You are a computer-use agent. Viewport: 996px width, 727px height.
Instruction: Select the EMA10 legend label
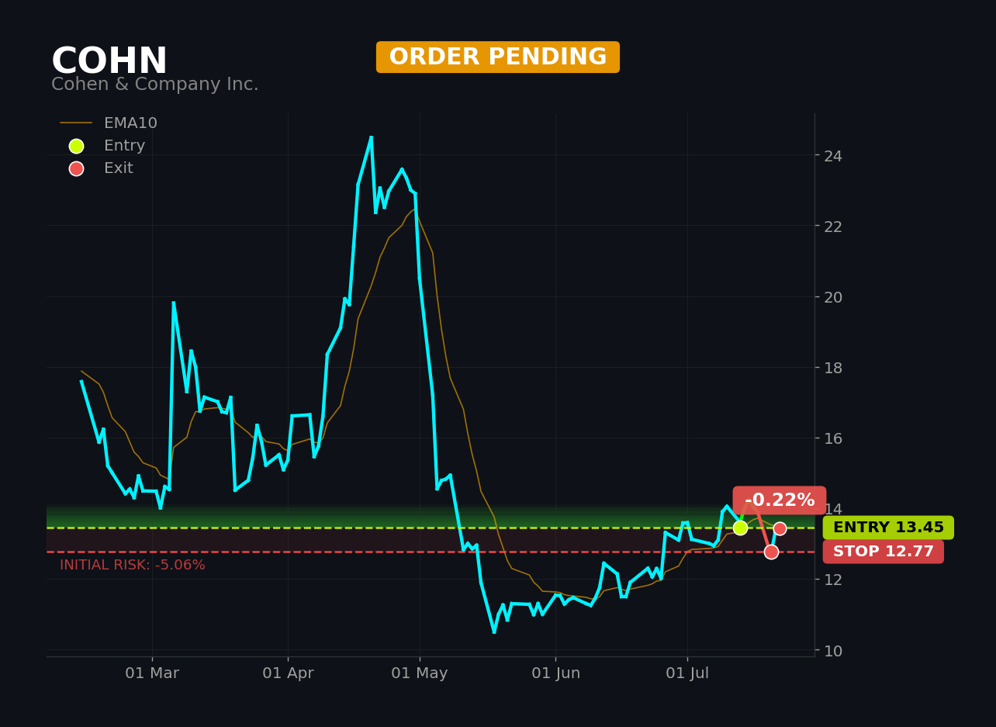(x=130, y=123)
